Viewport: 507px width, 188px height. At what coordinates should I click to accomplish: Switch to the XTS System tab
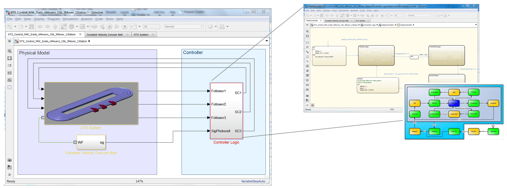(141, 34)
